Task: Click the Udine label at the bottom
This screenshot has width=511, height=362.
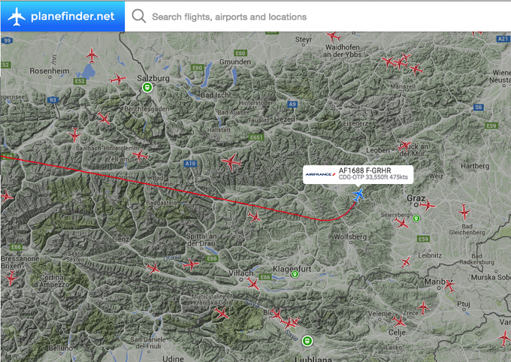Action: coord(173,358)
